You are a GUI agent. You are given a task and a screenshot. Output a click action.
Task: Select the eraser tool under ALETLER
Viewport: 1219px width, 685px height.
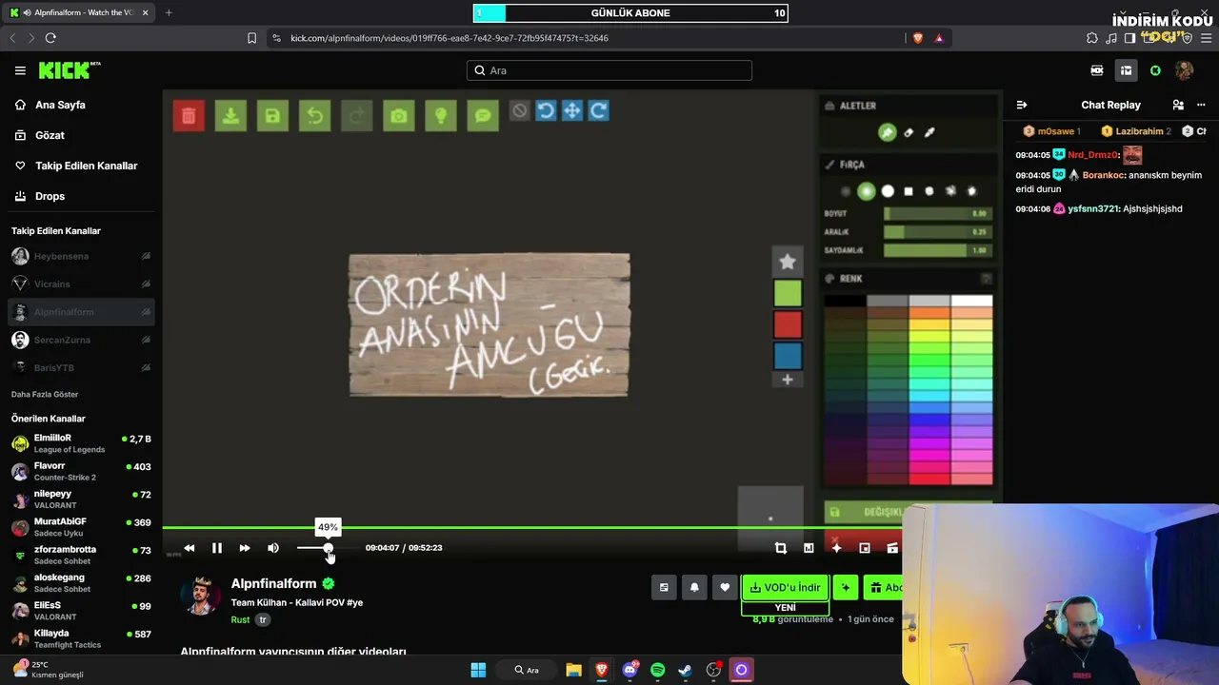[x=909, y=132]
